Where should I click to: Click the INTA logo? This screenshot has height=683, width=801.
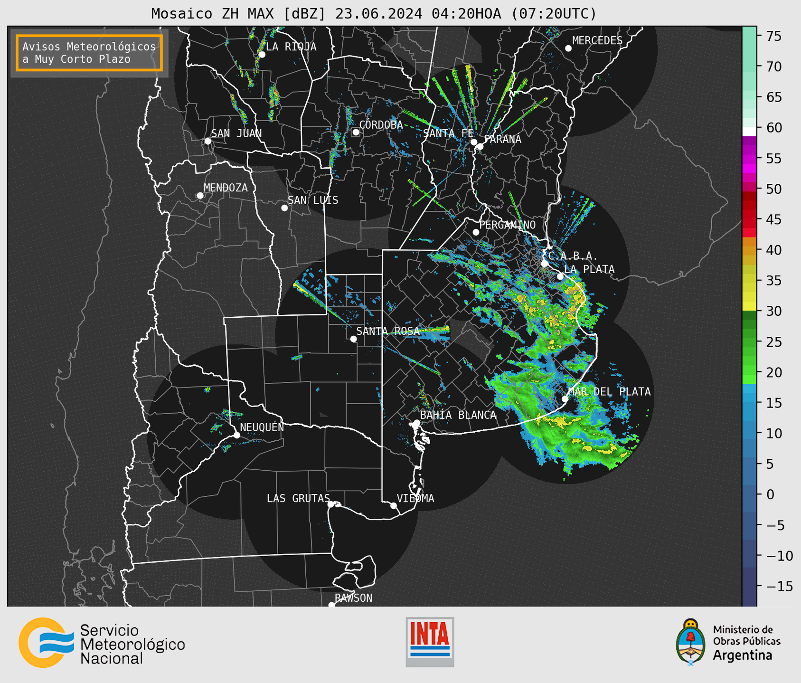(430, 642)
